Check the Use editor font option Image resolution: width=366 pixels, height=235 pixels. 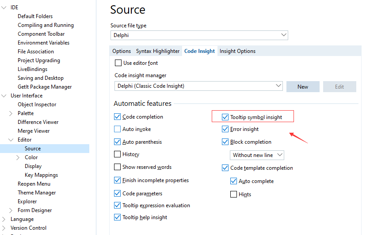tap(118, 63)
